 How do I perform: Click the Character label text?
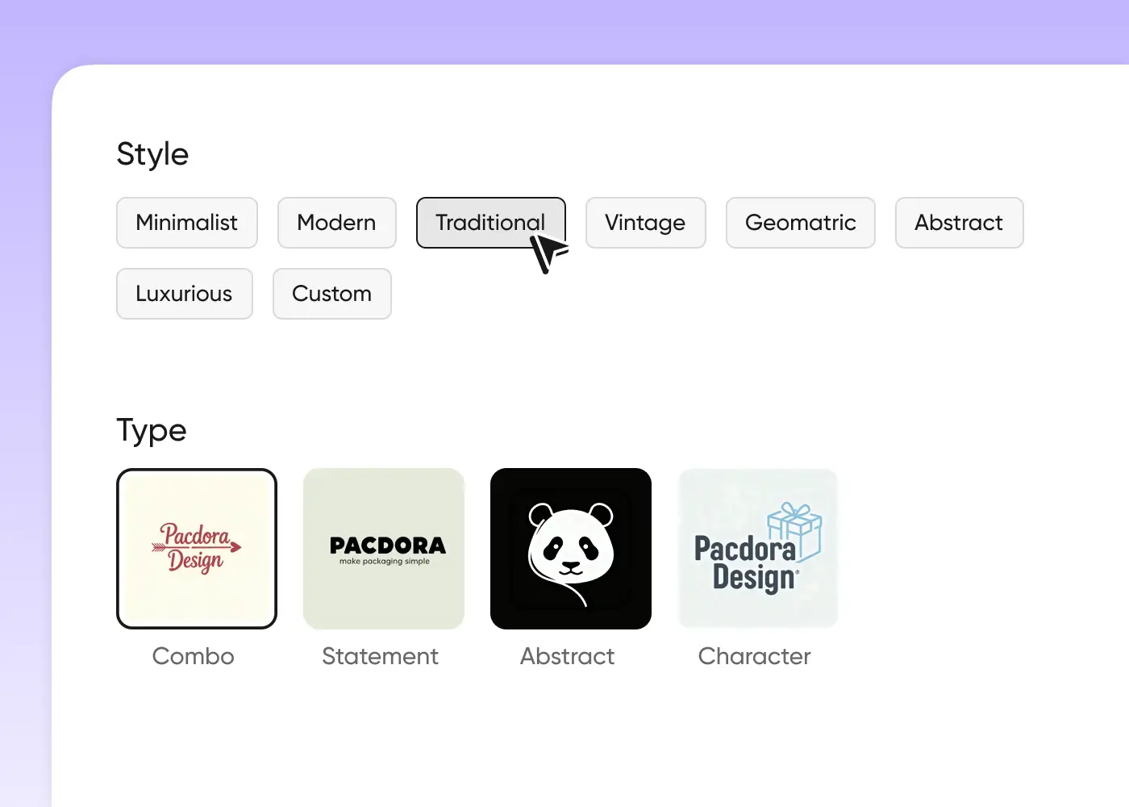754,656
